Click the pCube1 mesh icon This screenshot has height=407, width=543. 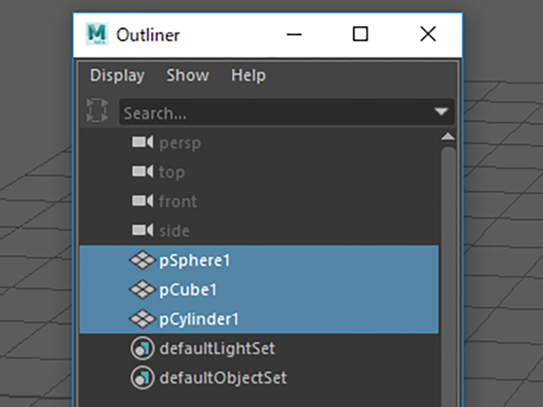pos(143,289)
